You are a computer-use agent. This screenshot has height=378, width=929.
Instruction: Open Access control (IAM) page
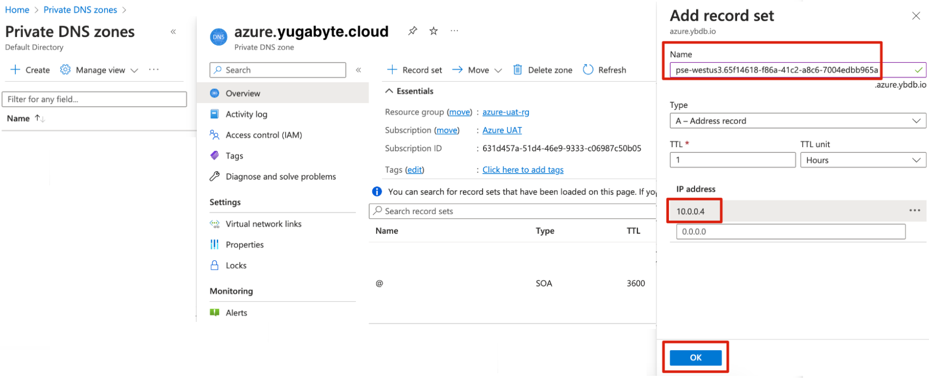coord(263,135)
